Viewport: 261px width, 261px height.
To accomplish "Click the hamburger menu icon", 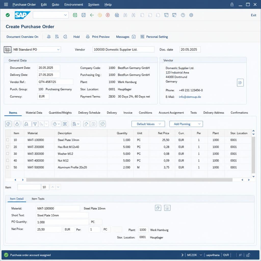I will tap(6, 5).
